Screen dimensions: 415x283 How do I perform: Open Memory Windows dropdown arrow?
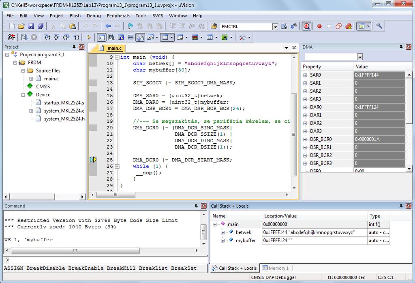(172, 38)
